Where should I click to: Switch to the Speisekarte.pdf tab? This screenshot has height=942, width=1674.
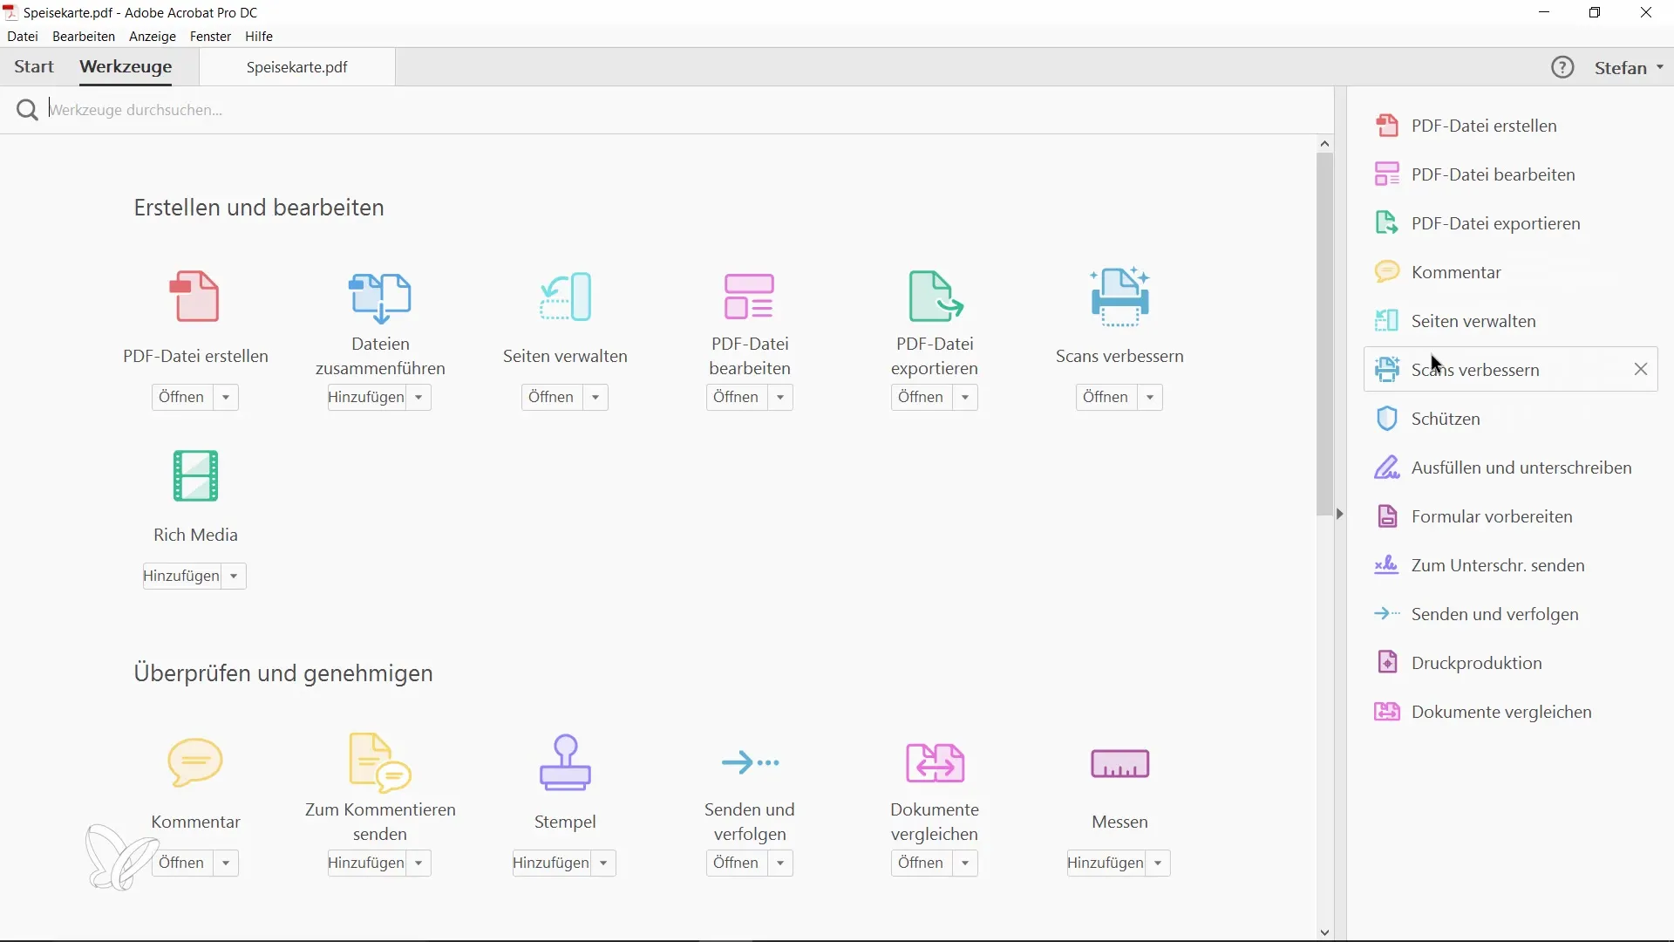296,67
